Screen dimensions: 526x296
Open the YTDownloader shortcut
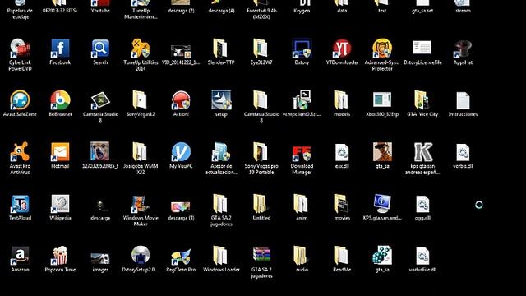point(342,49)
